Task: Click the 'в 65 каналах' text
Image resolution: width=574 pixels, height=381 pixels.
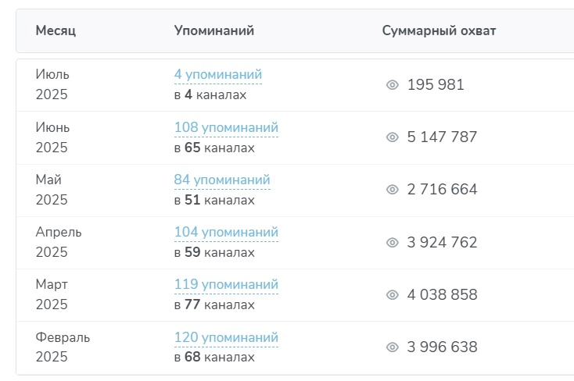Action: pos(214,148)
